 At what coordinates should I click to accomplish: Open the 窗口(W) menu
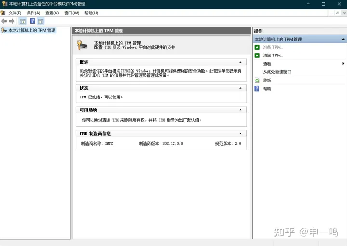click(71, 13)
